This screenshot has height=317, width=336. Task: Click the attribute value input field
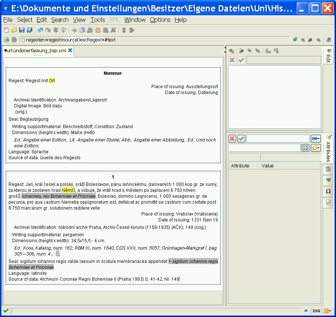point(264,148)
